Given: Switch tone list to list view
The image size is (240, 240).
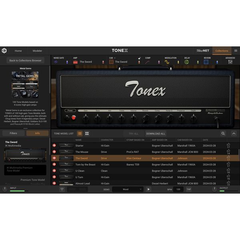Looking at the screenshot, I should (x=80, y=134).
